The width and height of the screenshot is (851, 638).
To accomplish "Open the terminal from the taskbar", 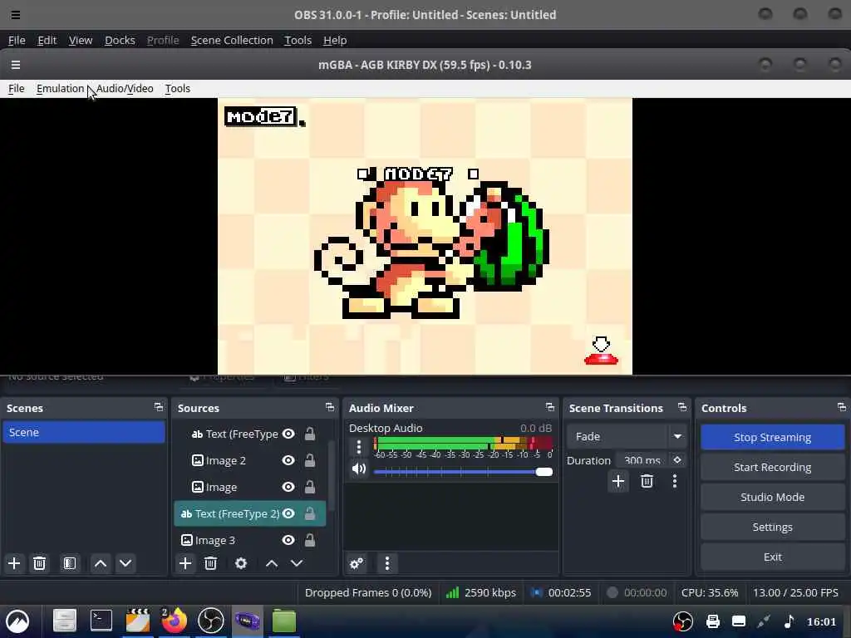I will [101, 620].
